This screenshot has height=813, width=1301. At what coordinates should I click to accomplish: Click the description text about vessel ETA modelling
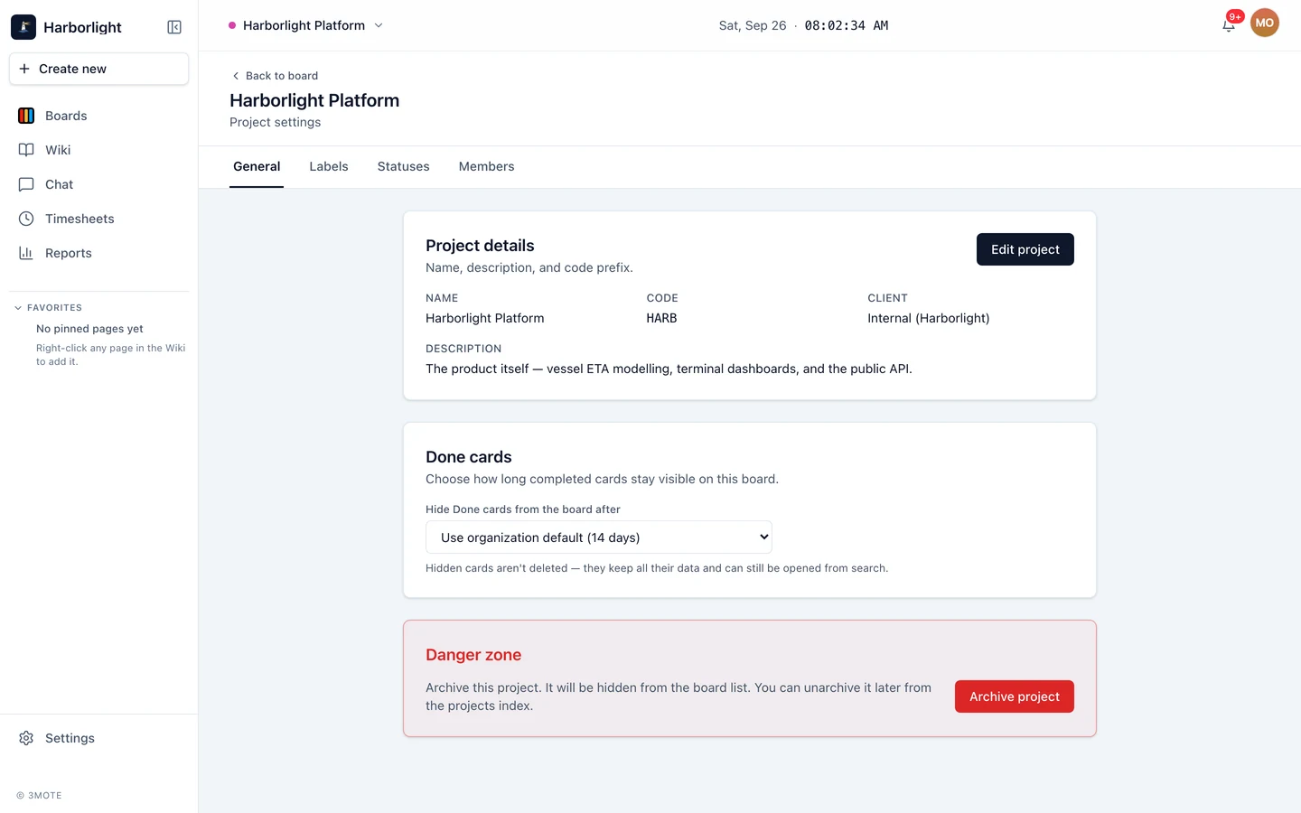(669, 369)
